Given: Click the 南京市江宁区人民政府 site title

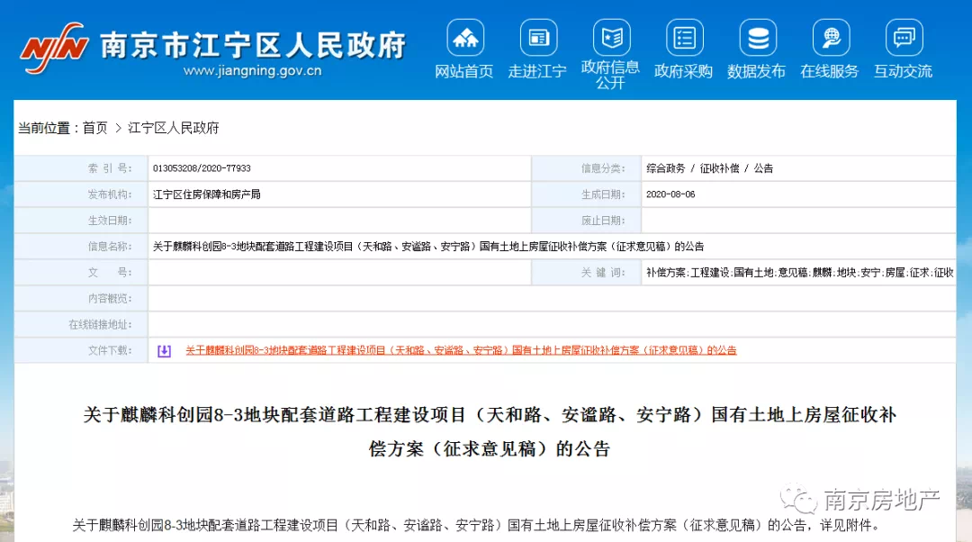Looking at the screenshot, I should point(252,44).
